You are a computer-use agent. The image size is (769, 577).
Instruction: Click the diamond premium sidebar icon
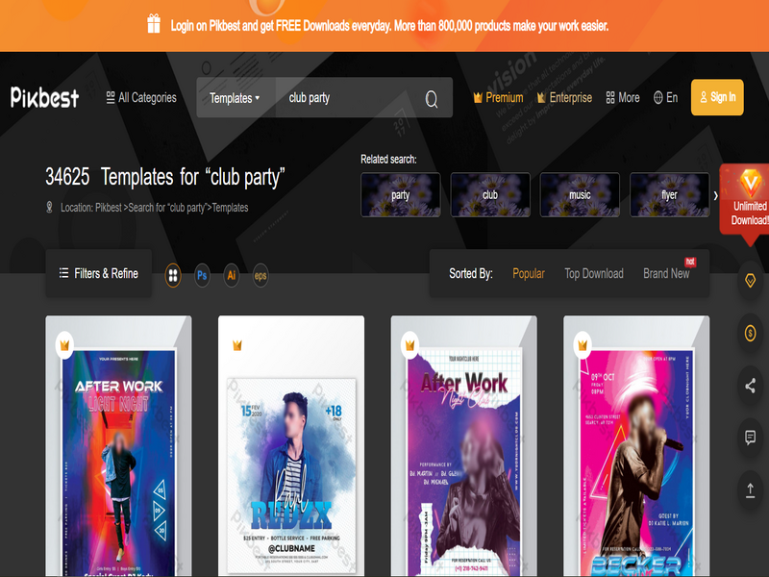(x=750, y=281)
